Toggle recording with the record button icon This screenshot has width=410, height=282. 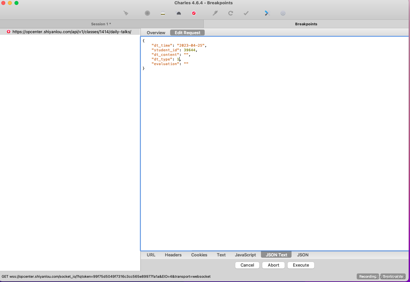point(147,13)
